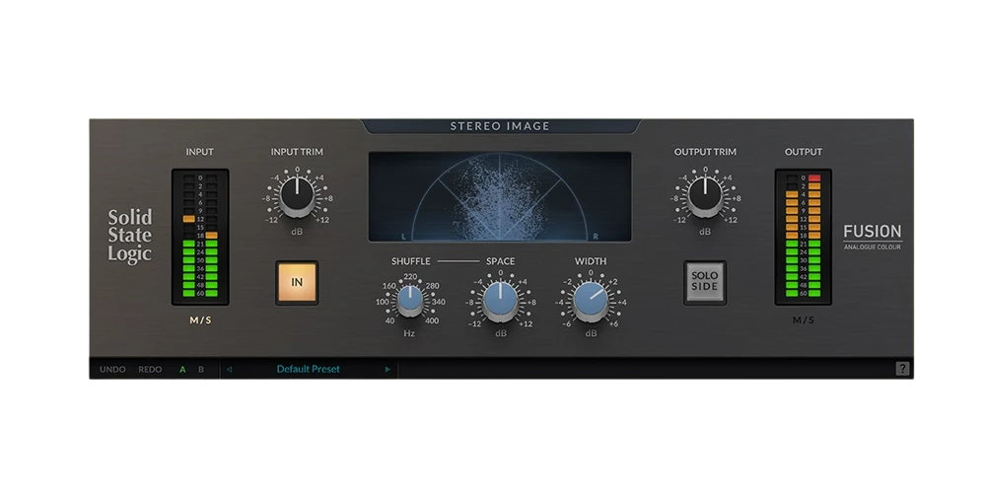Go to the next preset arrow
986x493 pixels.
[387, 369]
